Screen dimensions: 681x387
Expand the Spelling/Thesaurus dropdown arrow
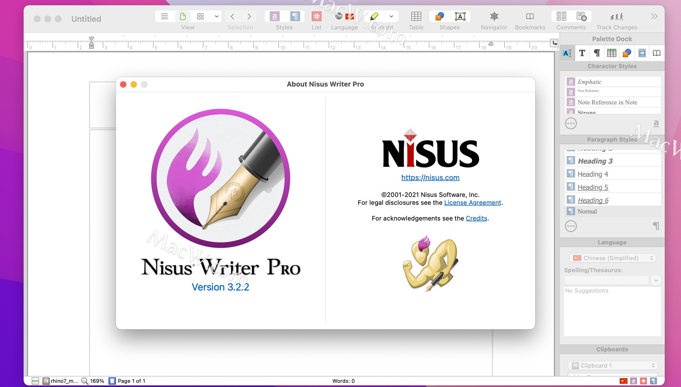(656, 280)
